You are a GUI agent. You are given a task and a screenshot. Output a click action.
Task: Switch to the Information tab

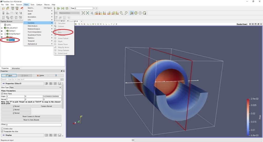click(16, 68)
